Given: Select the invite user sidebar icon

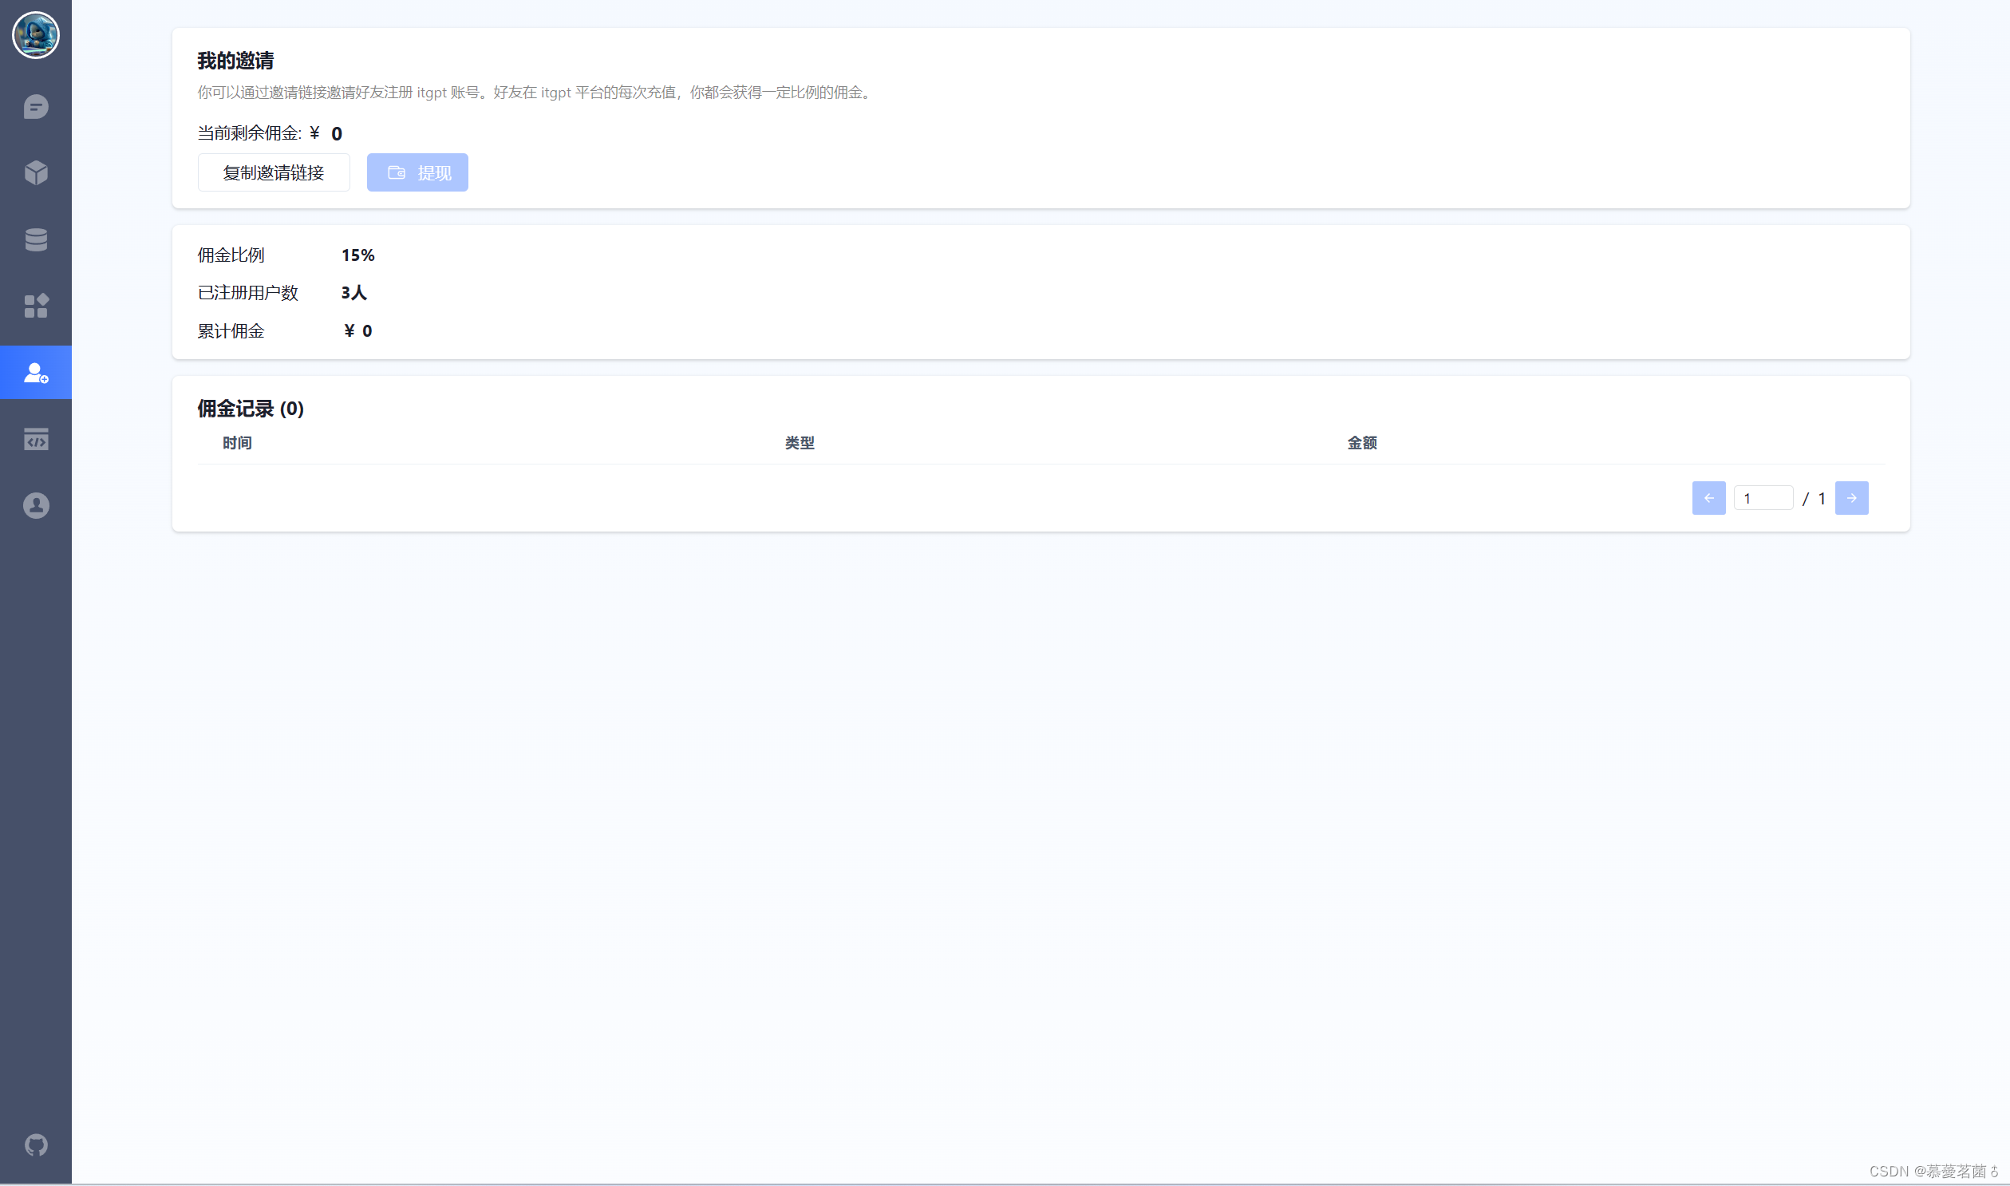Looking at the screenshot, I should [36, 373].
